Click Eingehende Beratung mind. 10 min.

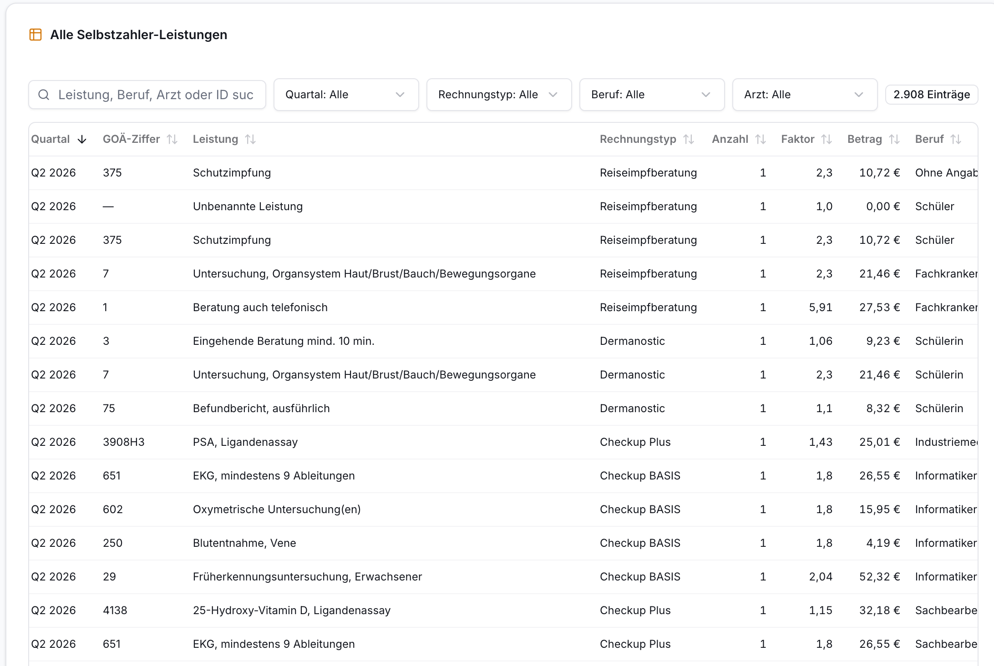pyautogui.click(x=284, y=341)
